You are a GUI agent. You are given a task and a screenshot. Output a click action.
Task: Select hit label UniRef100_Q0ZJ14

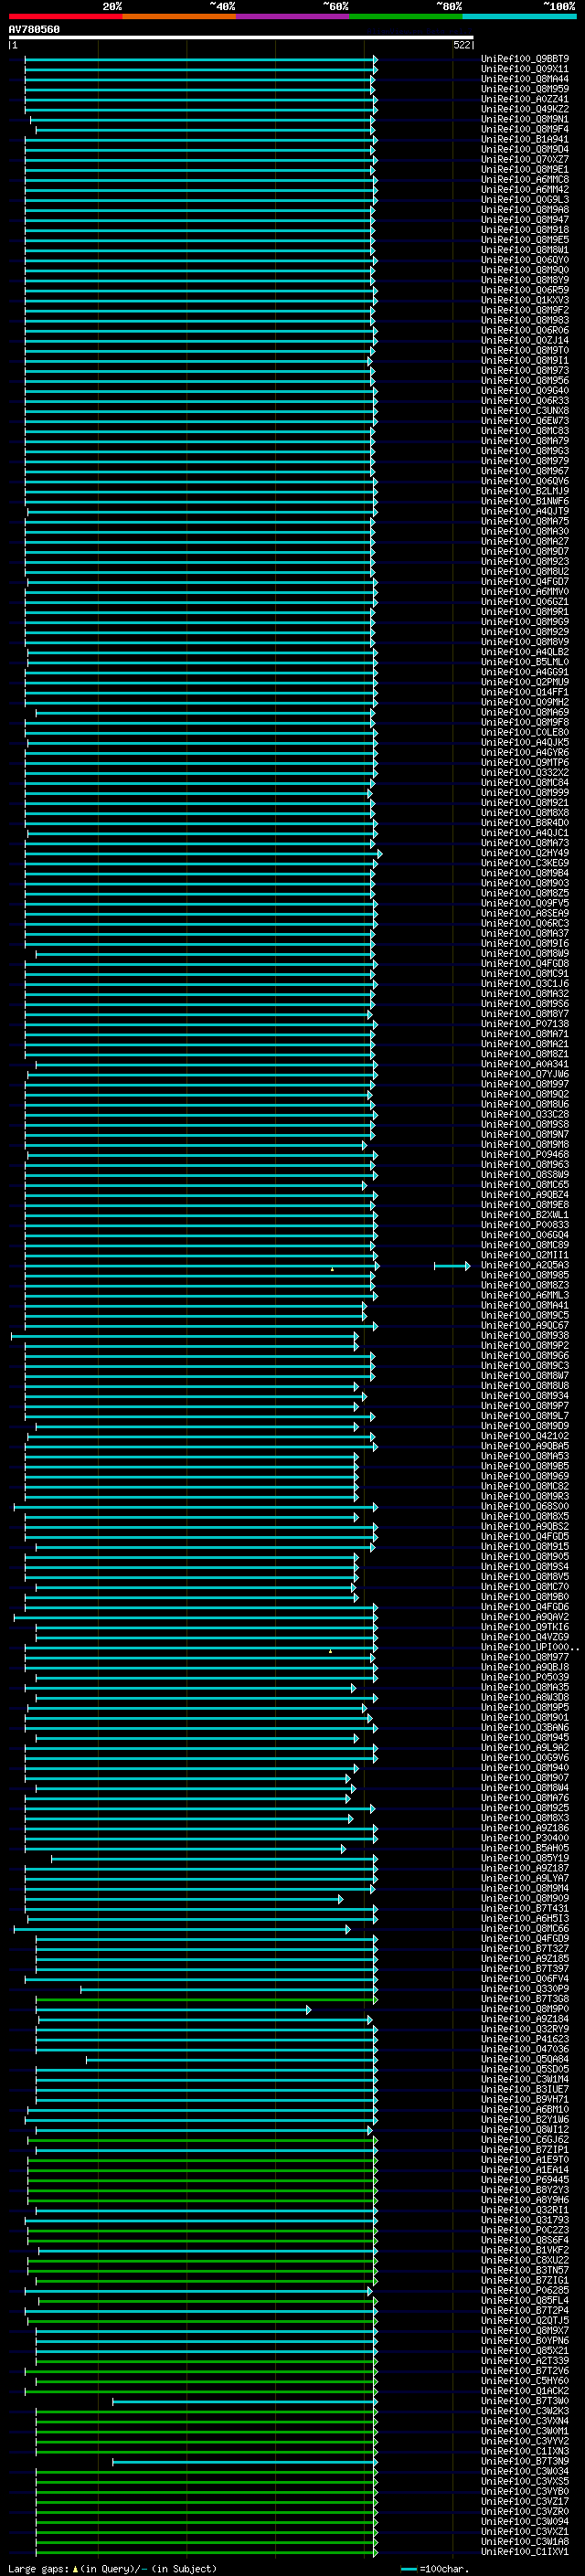click(x=525, y=341)
